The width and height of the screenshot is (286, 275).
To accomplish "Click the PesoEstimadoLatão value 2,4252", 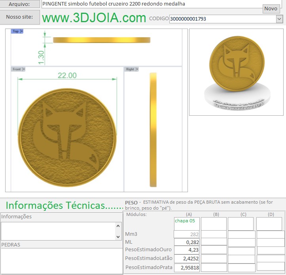I will [187, 258].
